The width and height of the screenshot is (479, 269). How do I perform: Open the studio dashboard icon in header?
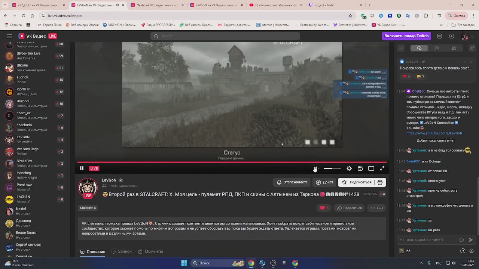(440, 36)
